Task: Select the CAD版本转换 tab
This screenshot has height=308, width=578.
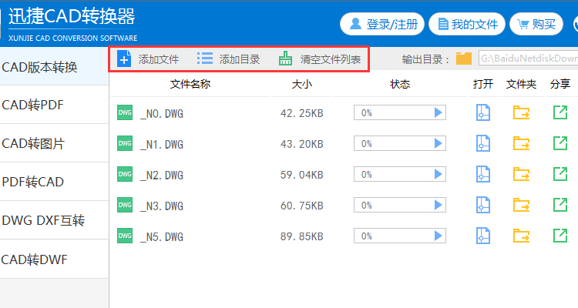Action: [x=54, y=67]
